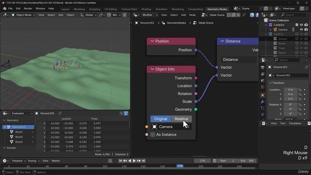Hide the Camera object with eye icon
The height and width of the screenshot is (175, 311).
pyautogui.click(x=301, y=30)
